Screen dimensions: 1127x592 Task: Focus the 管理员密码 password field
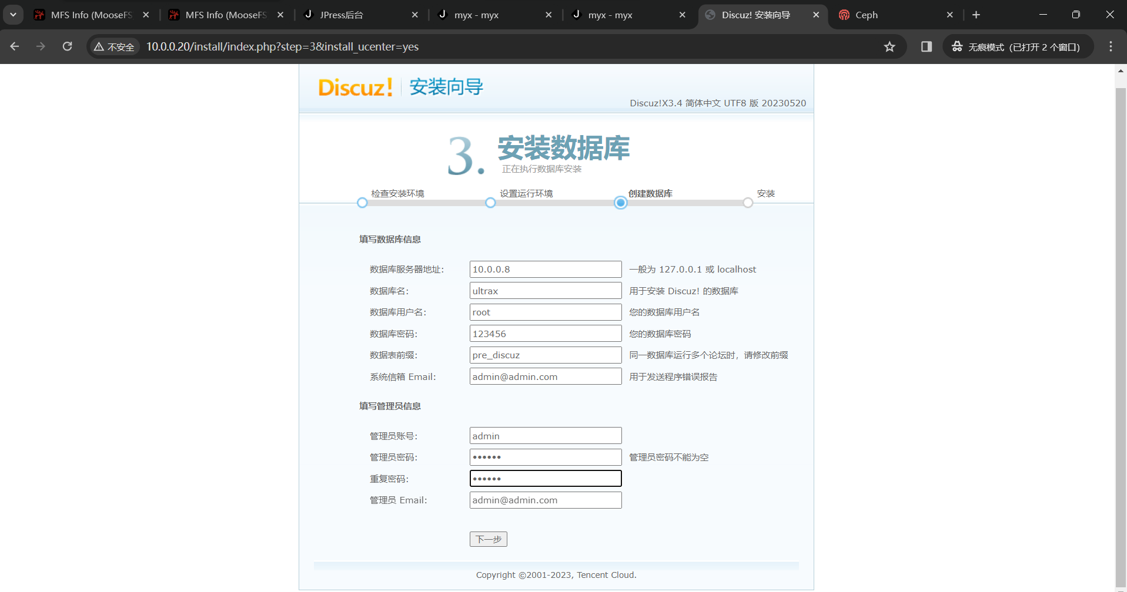pos(546,457)
